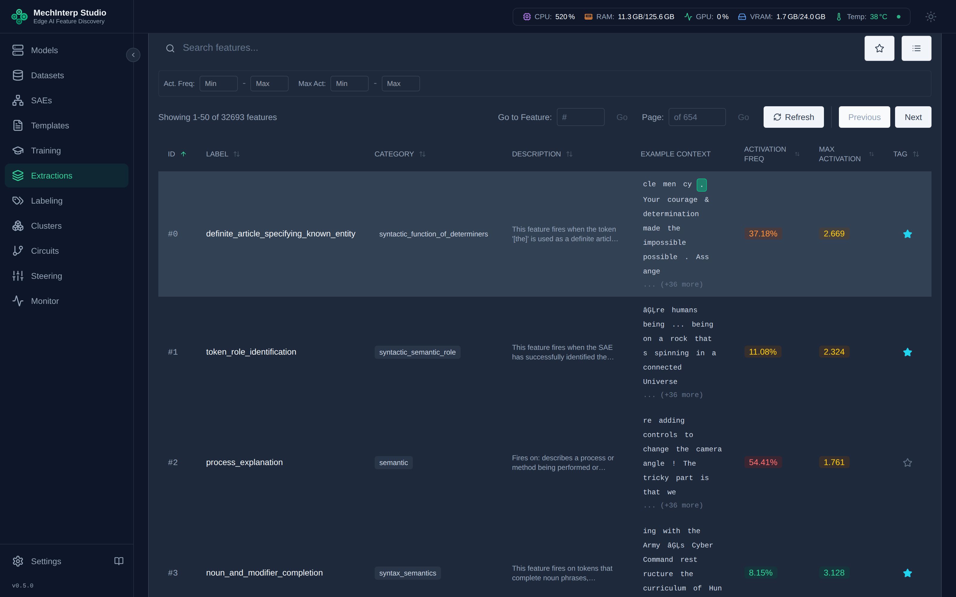Click the syntax_semantics category tag
This screenshot has height=597, width=956.
tap(407, 573)
